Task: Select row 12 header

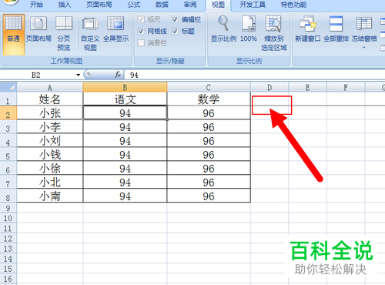Action: point(8,238)
